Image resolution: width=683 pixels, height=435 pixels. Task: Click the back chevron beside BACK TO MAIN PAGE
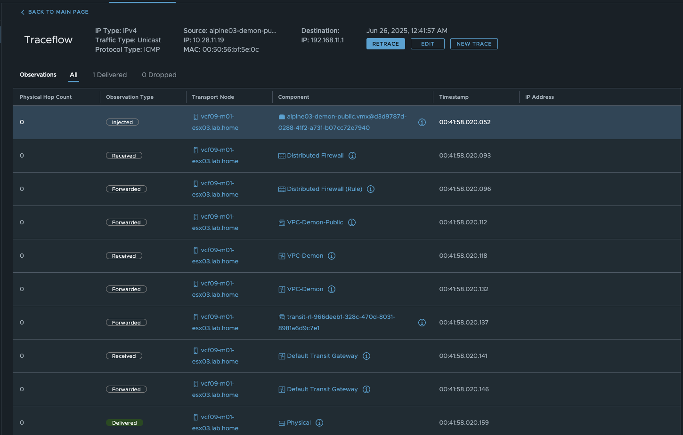pyautogui.click(x=22, y=12)
